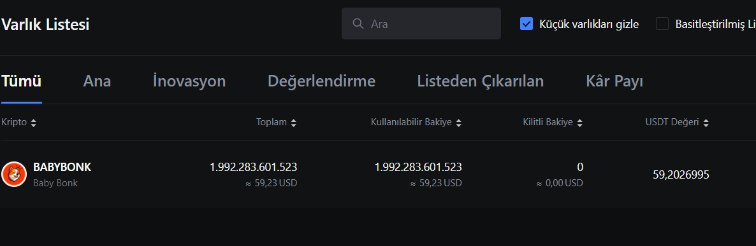The height and width of the screenshot is (246, 756).
Task: Select the Değerlendirme tab
Action: [x=322, y=81]
